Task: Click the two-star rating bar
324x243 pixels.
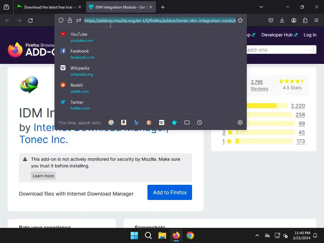Action: click(265, 132)
